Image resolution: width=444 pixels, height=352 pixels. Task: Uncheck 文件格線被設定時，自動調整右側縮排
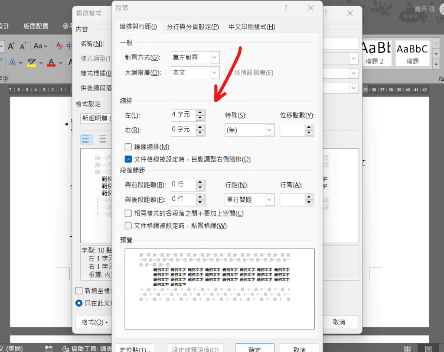(x=128, y=159)
